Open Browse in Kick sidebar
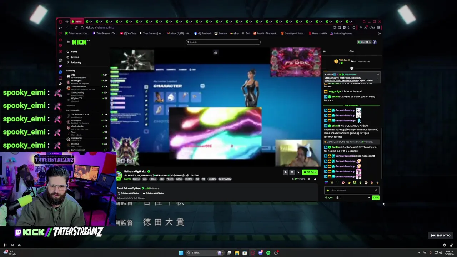This screenshot has width=457, height=257. tap(72, 57)
